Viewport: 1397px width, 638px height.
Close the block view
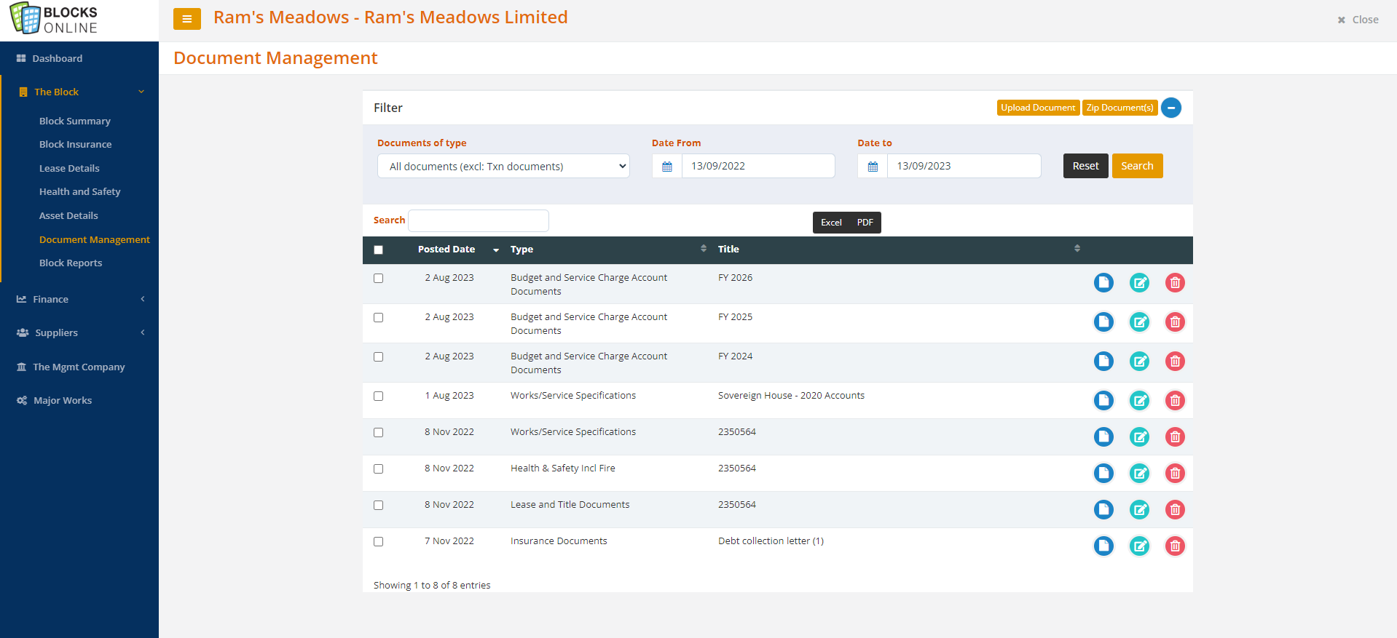click(x=1358, y=20)
